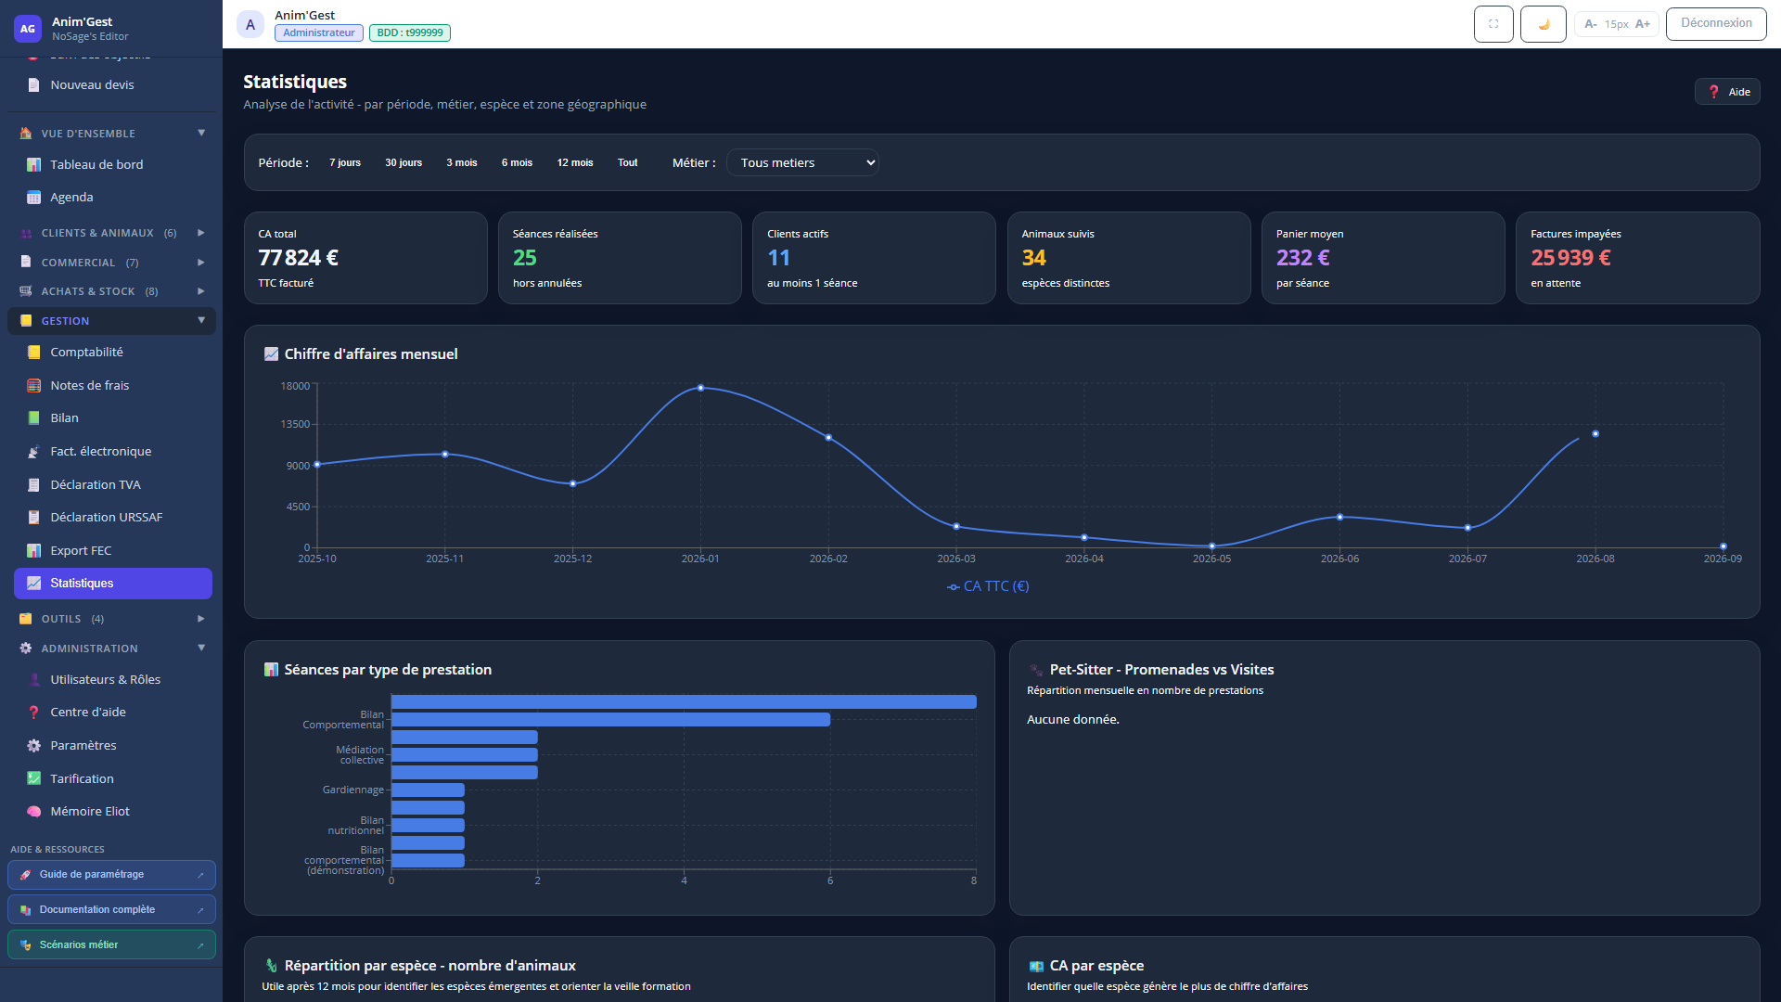Screen dimensions: 1781x1002
Task: Toggle CA TTC (€) chart legend
Action: [988, 586]
